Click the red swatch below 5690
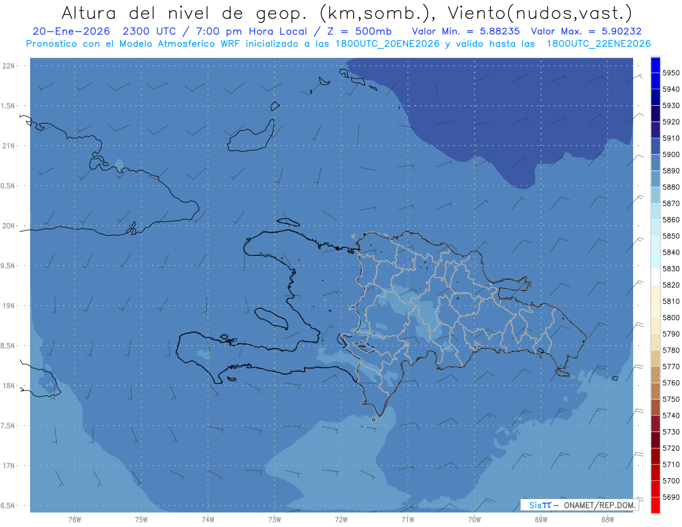682x527 pixels. click(655, 505)
